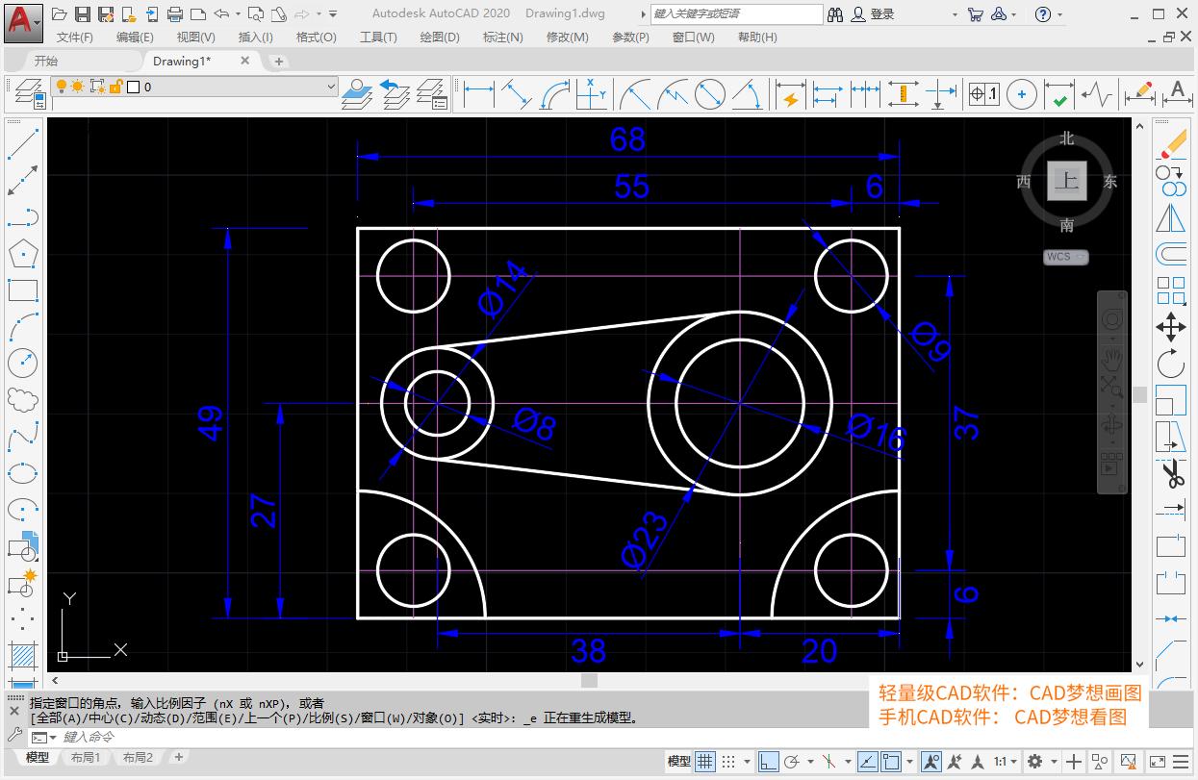Screen dimensions: 1198x780
Task: Click the command line input field
Action: (144, 737)
